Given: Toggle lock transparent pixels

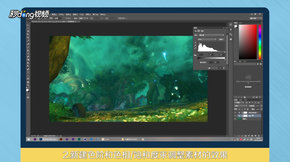Looking at the screenshot, I should coord(239,109).
